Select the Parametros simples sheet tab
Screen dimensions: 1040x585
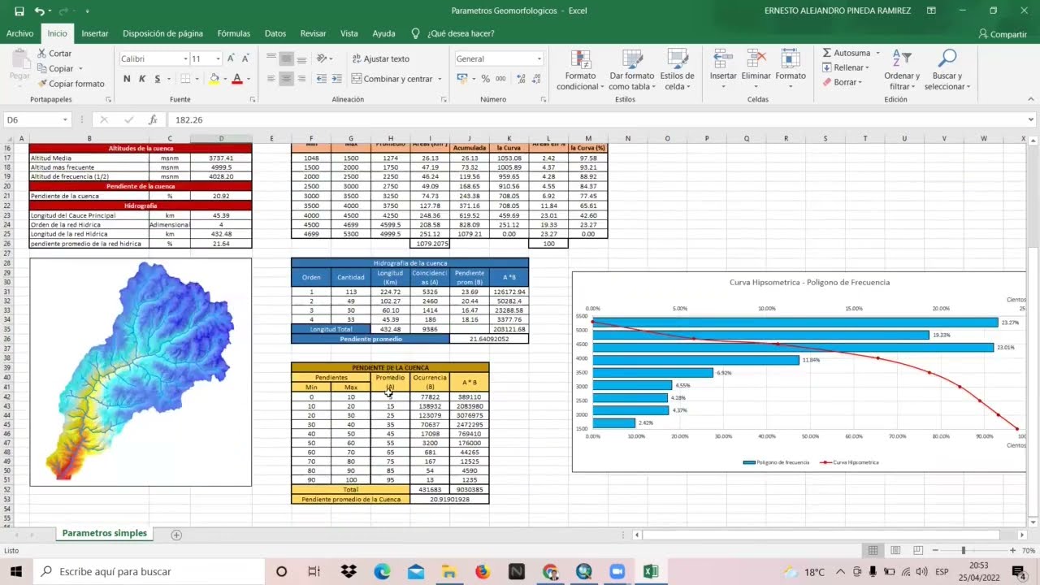(x=104, y=533)
